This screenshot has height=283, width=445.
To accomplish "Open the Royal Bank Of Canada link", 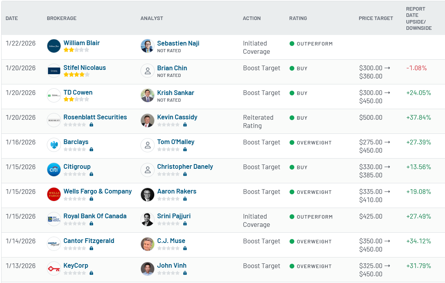I will click(95, 216).
